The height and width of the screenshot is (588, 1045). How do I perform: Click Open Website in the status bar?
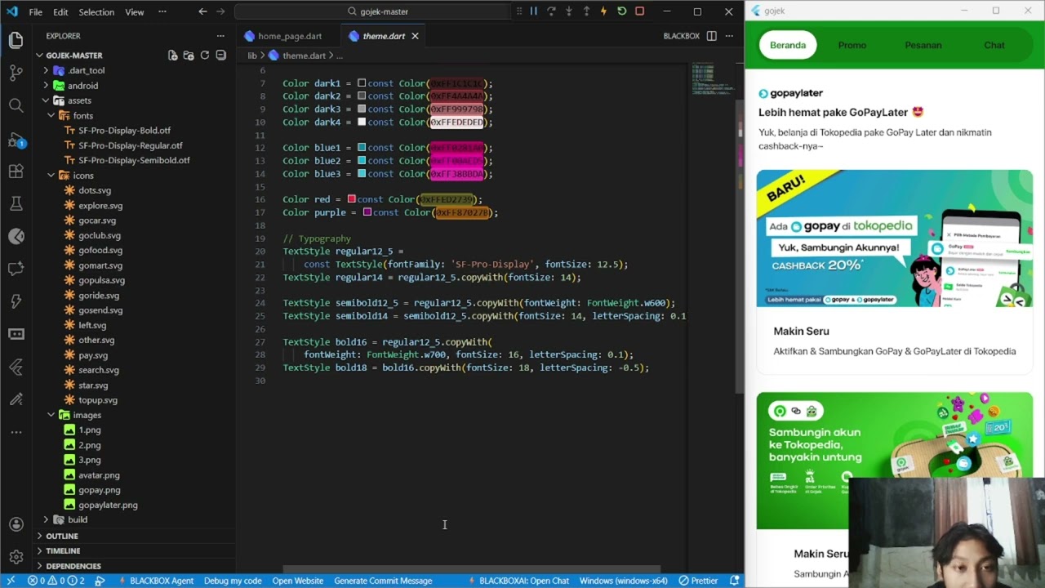pyautogui.click(x=297, y=581)
